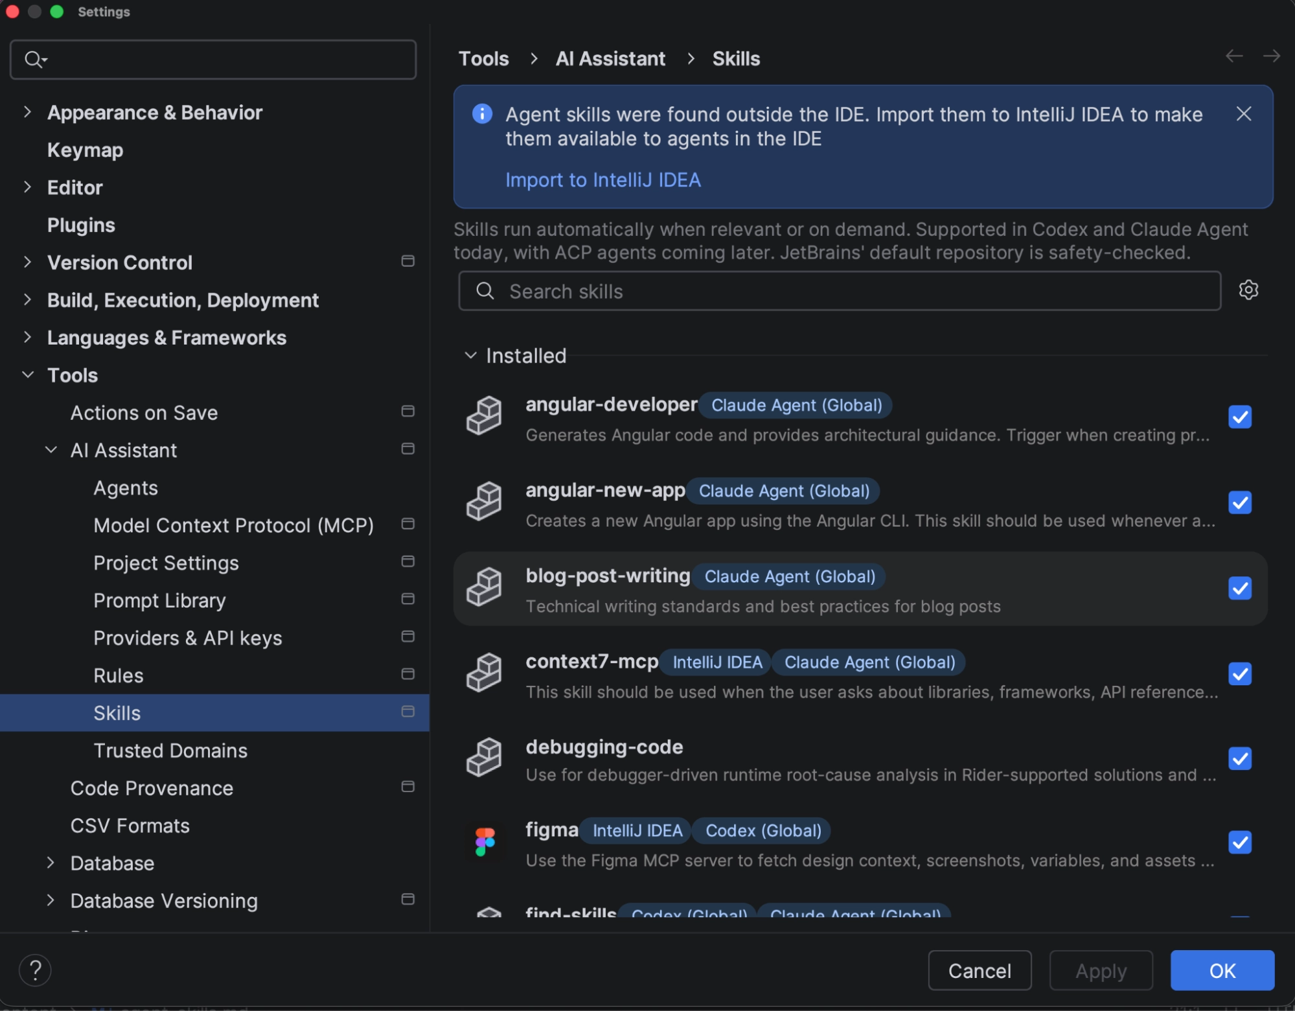1295x1011 pixels.
Task: Click project-level icon beside Model Context Protocol
Action: [407, 524]
